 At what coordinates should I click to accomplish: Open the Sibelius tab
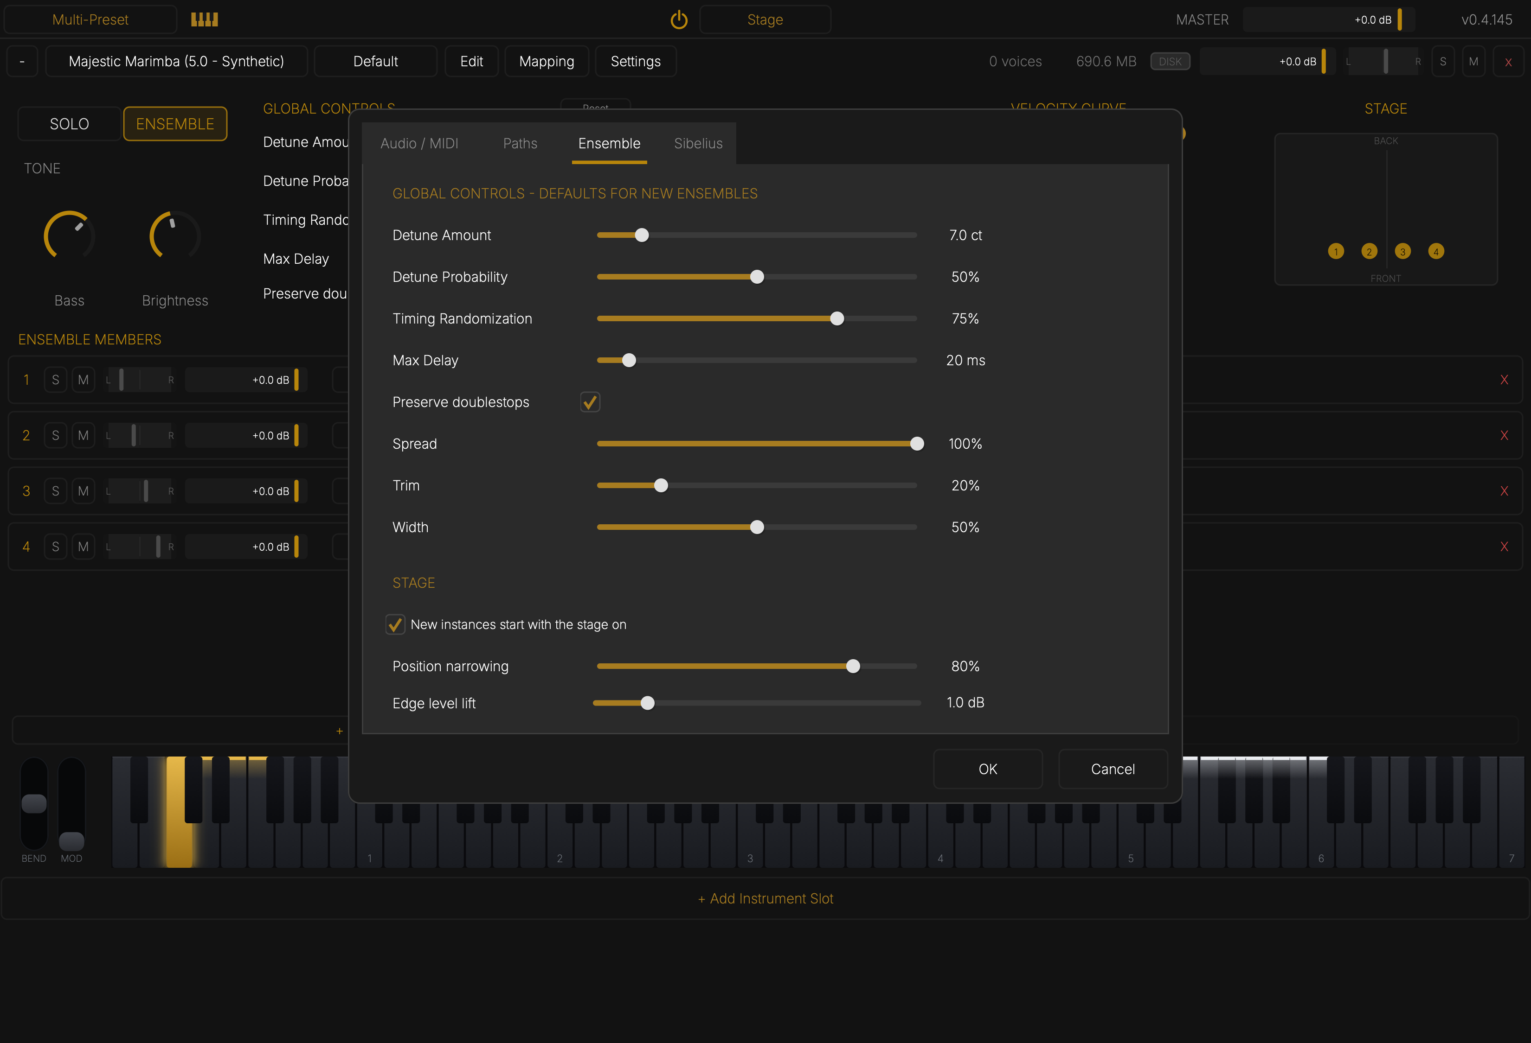pyautogui.click(x=698, y=143)
